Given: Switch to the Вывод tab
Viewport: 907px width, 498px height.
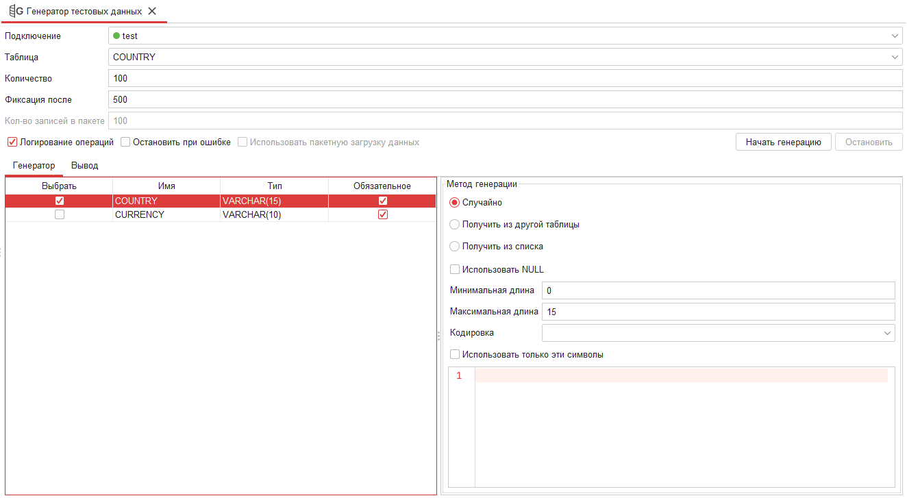Looking at the screenshot, I should (84, 166).
